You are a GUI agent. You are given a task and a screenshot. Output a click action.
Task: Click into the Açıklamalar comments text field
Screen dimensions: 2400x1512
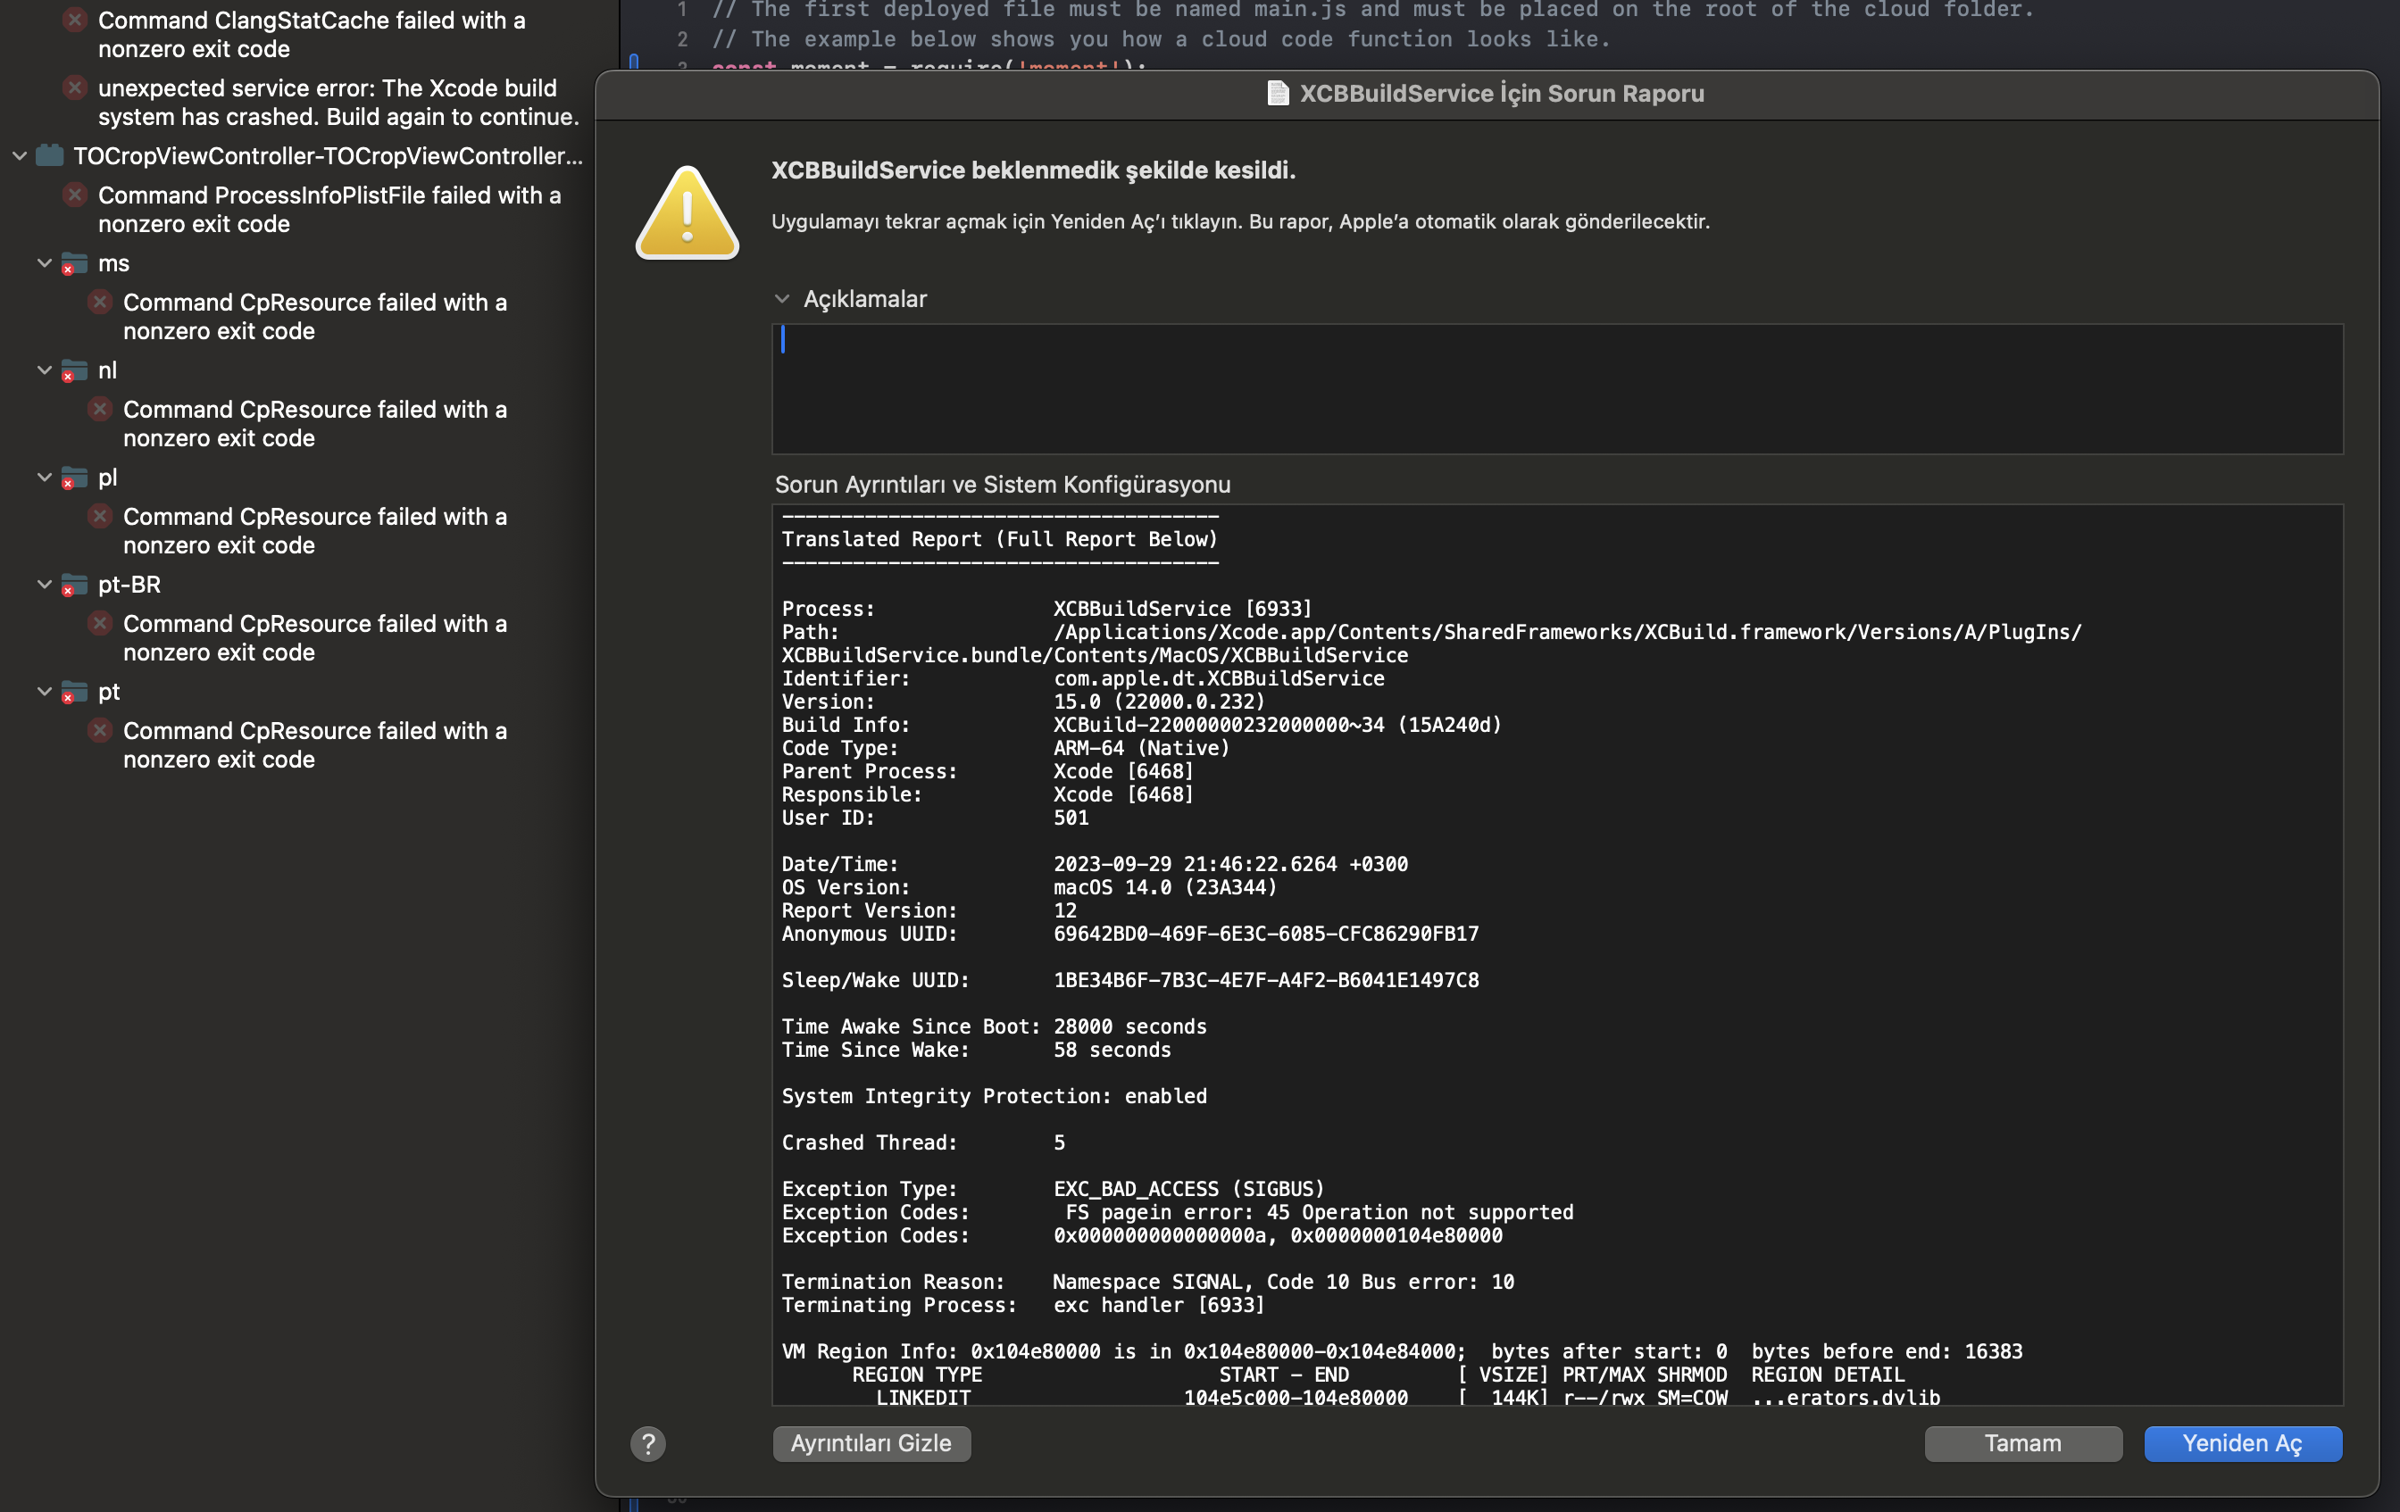(1557, 388)
